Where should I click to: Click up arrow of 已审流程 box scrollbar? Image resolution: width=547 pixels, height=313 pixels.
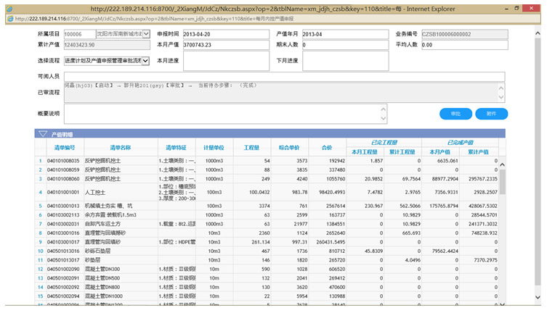coord(501,88)
